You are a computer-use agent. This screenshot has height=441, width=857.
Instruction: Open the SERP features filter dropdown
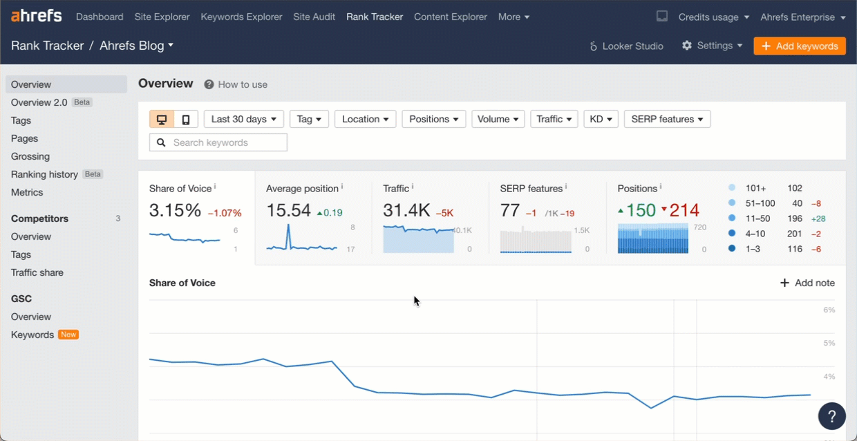[x=666, y=118]
